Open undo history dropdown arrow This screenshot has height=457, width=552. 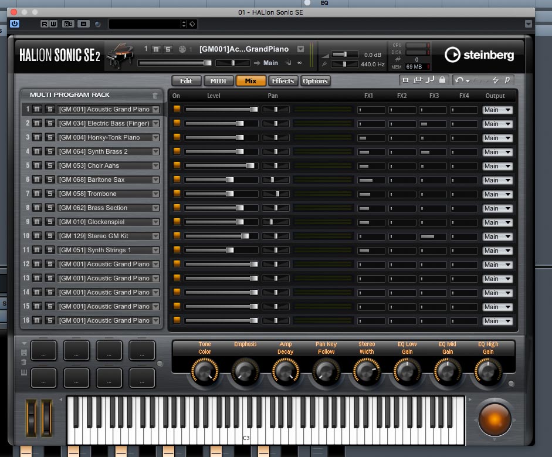(468, 81)
